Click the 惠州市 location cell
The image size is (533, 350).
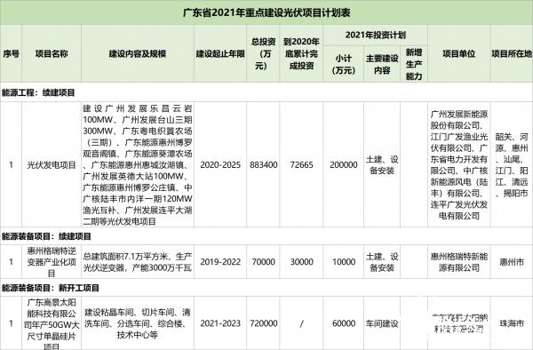coord(512,262)
